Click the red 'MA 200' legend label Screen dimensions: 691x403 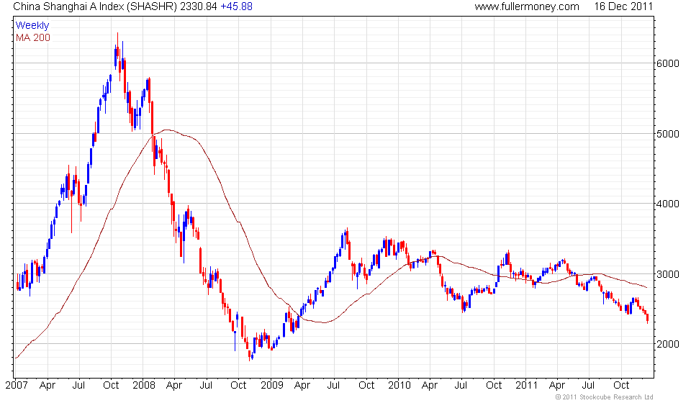tap(33, 38)
